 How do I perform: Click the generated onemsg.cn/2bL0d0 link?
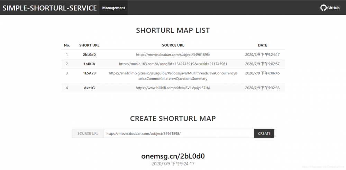[x=175, y=156]
